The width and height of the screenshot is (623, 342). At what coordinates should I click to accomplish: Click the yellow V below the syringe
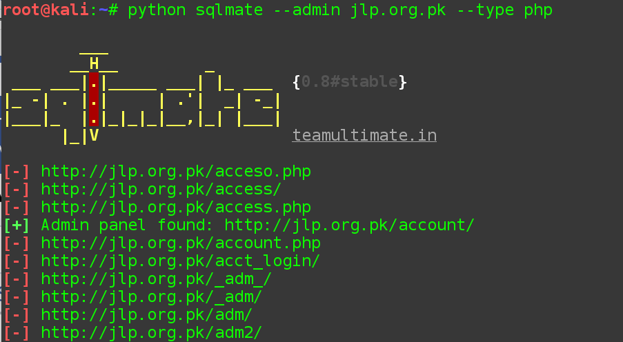(x=94, y=135)
